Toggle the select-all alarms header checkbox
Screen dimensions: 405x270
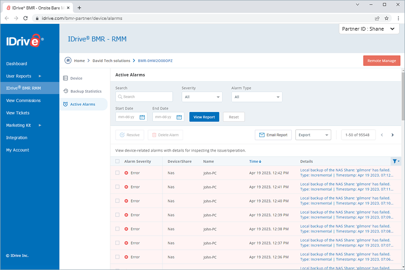coord(117,161)
